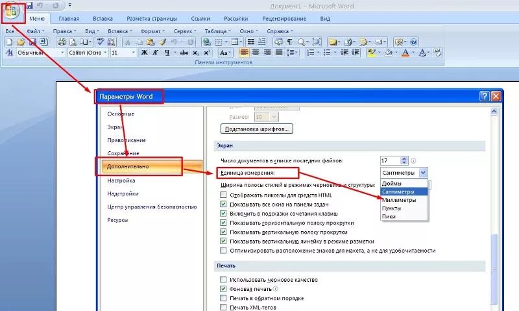Click the font color A icon

(x=405, y=53)
